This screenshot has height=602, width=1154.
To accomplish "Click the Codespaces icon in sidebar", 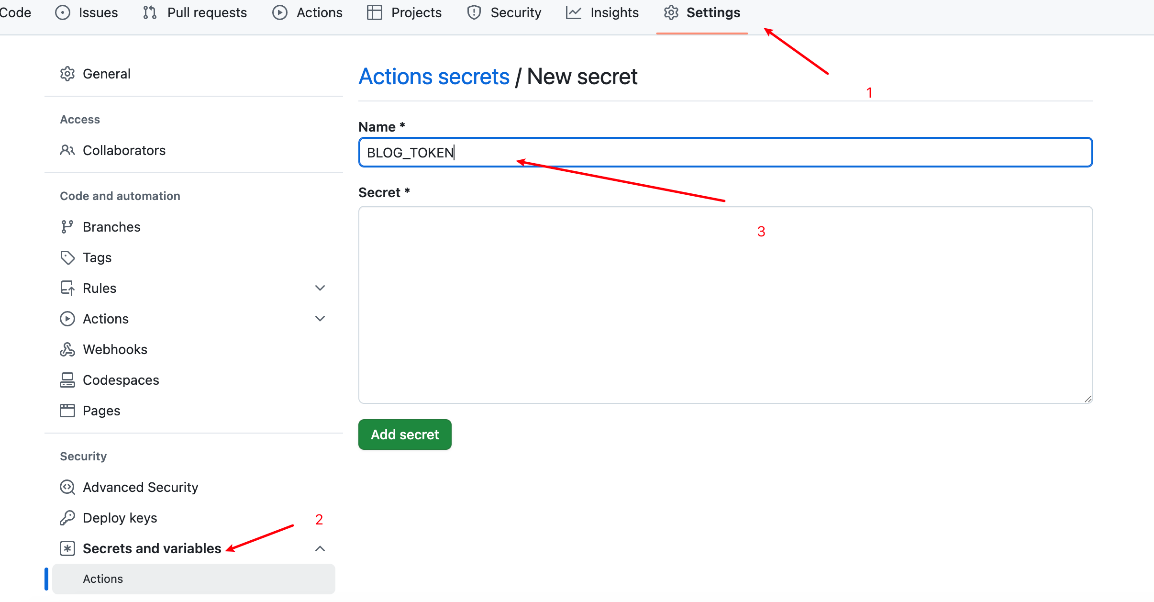I will click(x=67, y=380).
